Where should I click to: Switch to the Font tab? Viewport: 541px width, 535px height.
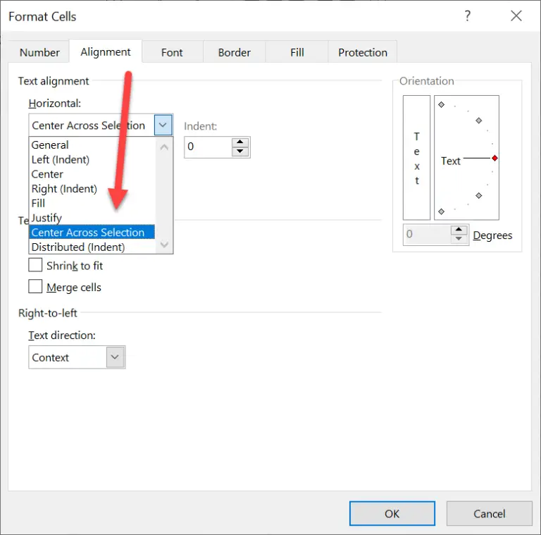click(x=172, y=52)
